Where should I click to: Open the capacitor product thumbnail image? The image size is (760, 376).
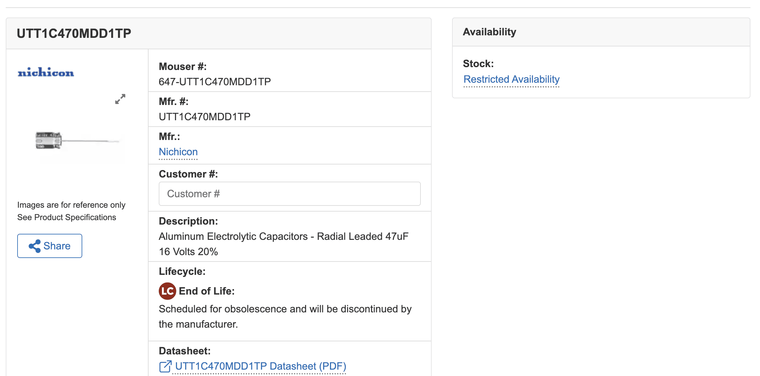pos(77,140)
